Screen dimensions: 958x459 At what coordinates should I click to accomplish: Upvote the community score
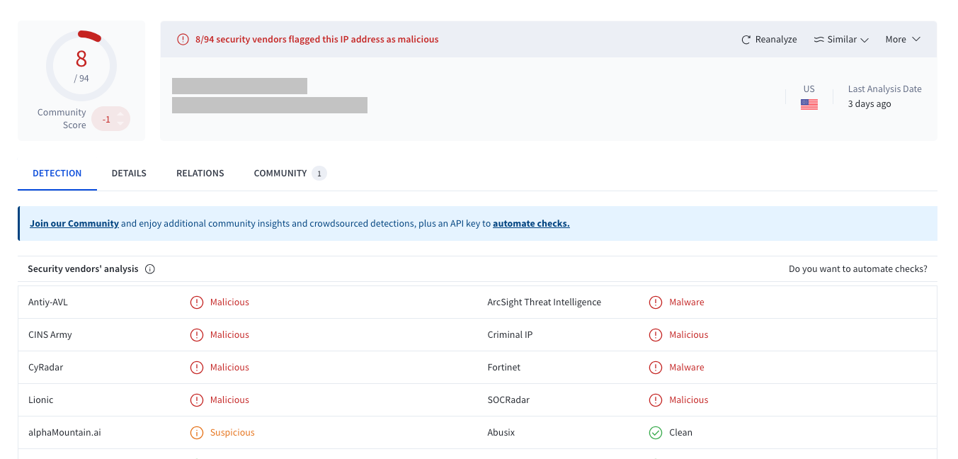tap(120, 113)
